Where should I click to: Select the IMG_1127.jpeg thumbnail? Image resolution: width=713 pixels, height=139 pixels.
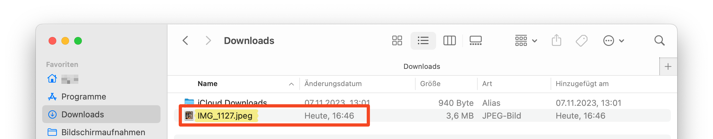point(189,115)
